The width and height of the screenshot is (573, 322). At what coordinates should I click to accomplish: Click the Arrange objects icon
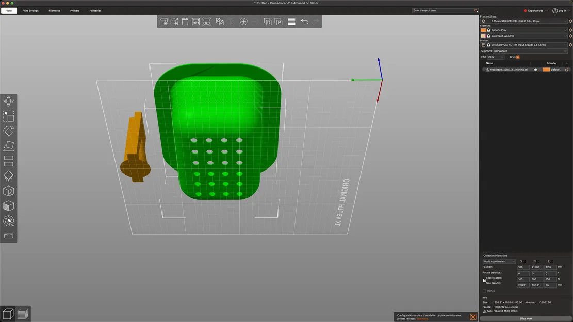pyautogui.click(x=196, y=22)
